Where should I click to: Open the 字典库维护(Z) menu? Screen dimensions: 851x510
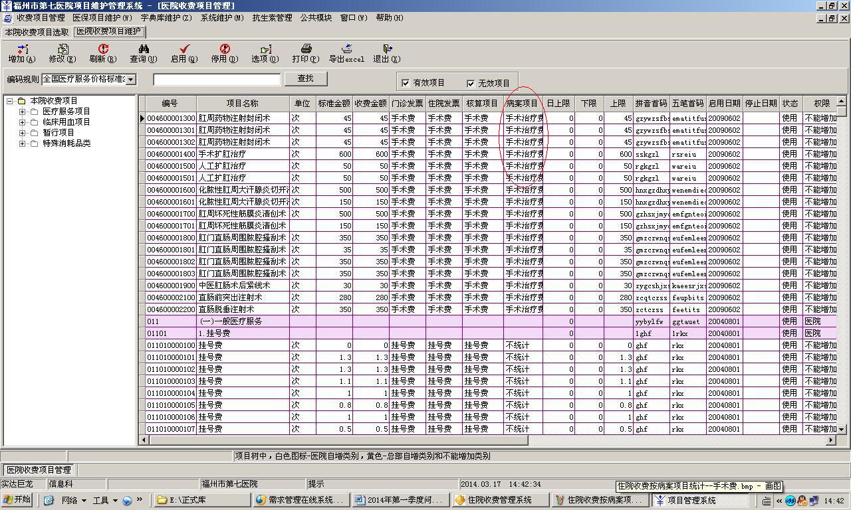[166, 18]
